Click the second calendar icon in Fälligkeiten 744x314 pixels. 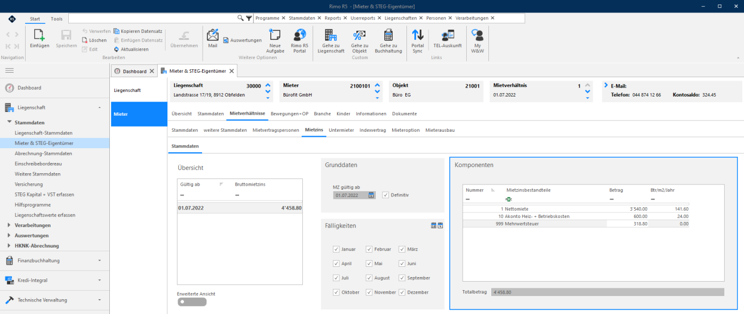coord(441,225)
